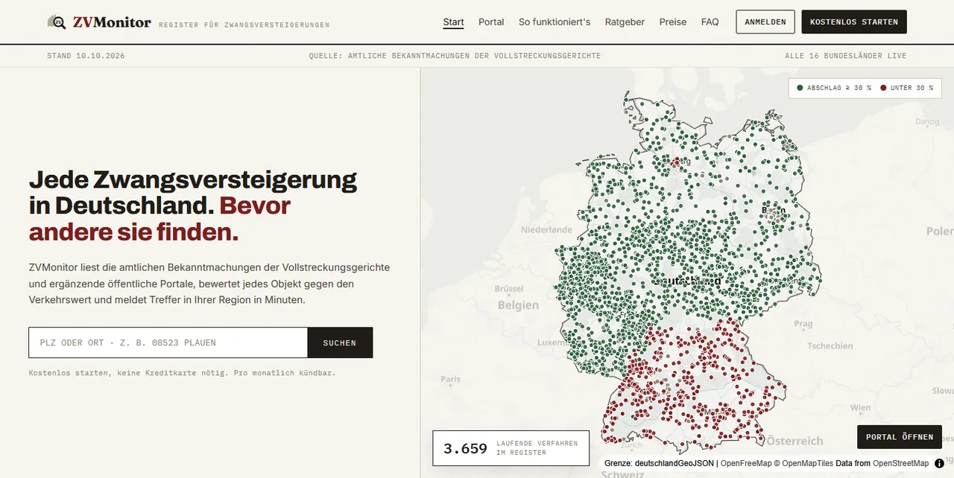Go to the Start nav item

(x=453, y=22)
